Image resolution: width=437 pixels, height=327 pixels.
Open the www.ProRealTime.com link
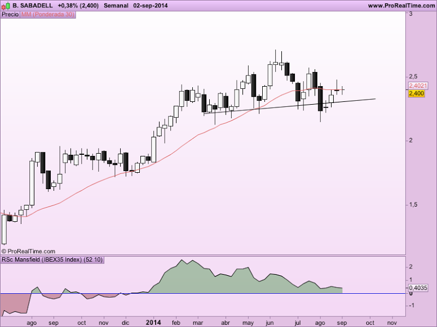pos(401,6)
